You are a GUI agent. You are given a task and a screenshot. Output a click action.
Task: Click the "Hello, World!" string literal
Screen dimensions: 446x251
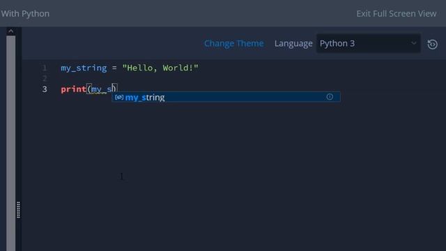160,68
